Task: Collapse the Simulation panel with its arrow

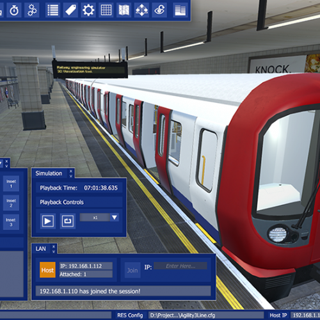Action: [71, 176]
